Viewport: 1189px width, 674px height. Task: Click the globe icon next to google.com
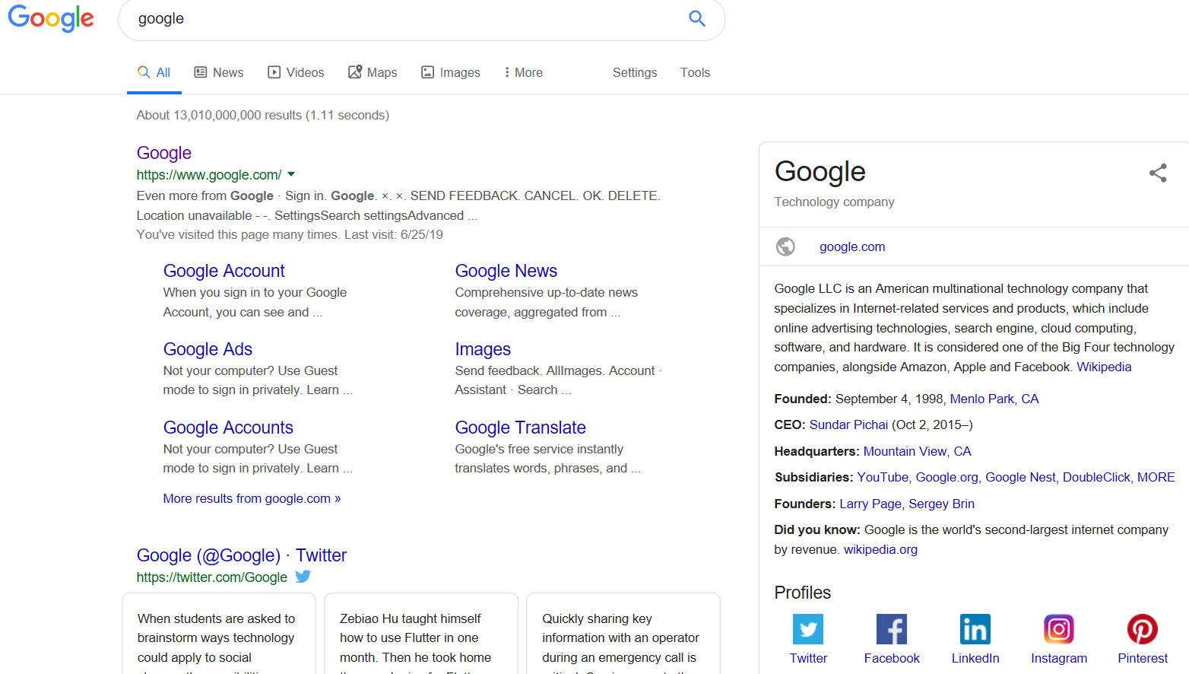(785, 246)
